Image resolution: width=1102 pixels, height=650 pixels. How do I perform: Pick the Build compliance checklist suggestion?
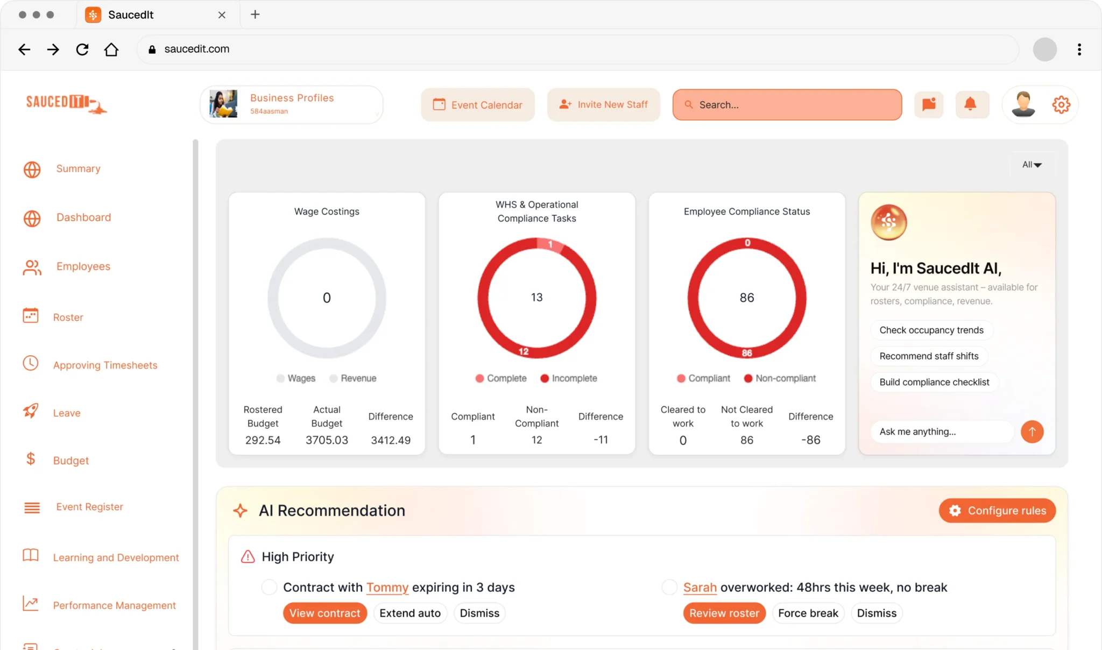[934, 382]
